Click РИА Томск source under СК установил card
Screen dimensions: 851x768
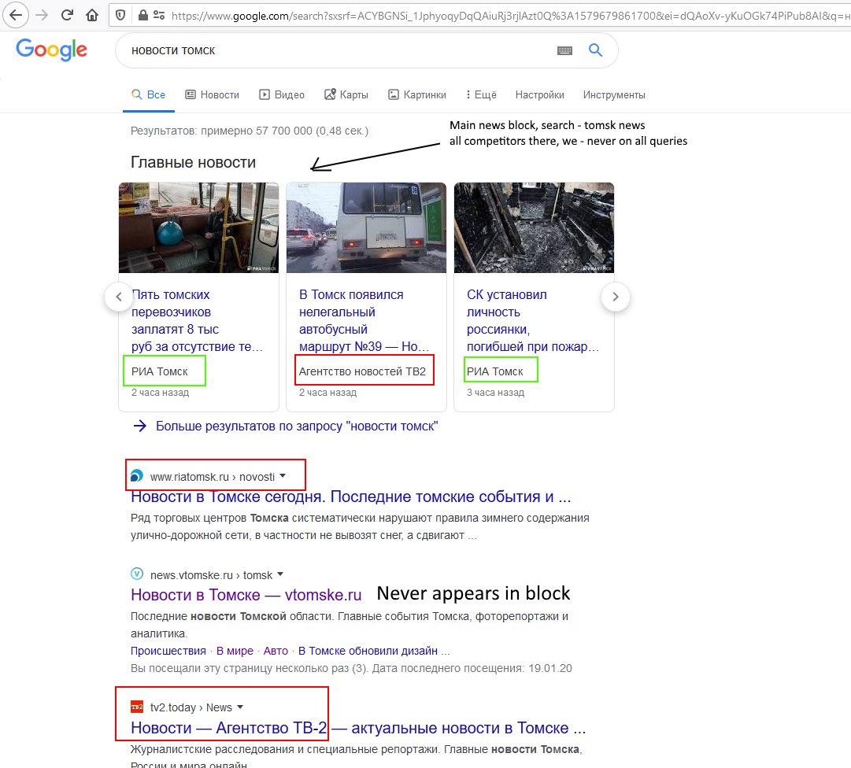pyautogui.click(x=494, y=371)
